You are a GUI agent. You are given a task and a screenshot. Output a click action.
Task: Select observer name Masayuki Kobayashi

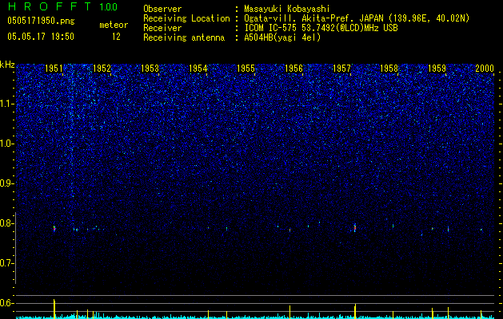click(x=287, y=9)
